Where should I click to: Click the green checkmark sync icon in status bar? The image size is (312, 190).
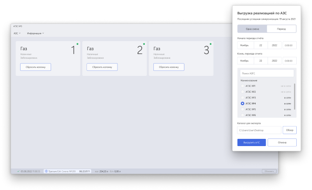[18, 171]
